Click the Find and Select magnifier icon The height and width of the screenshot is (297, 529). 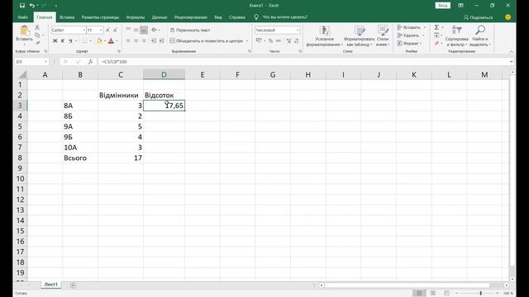tap(480, 31)
